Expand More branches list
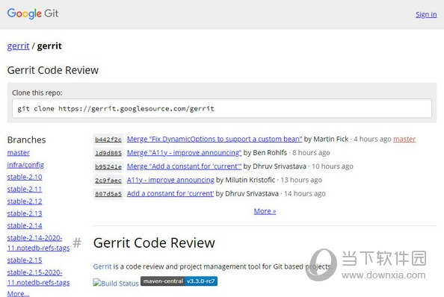444x297 pixels. (x=18, y=293)
